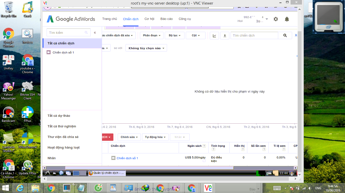Screen dimensions: 345x193
Task: Open the Chỉnh sửa dropdown
Action: 129,137
